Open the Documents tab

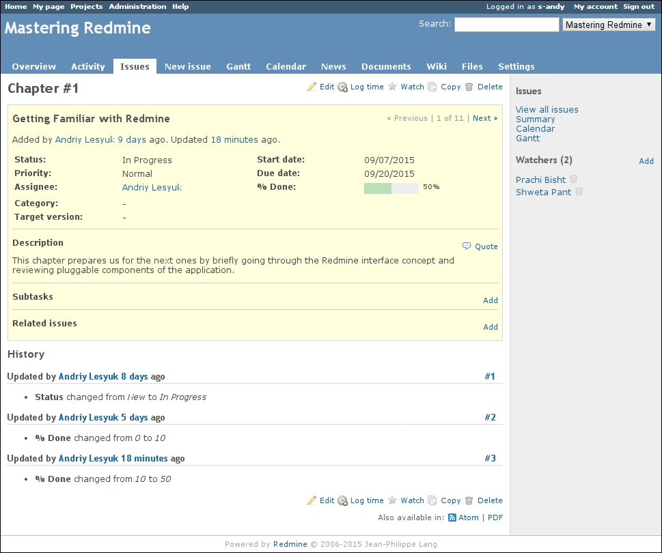[x=386, y=66]
